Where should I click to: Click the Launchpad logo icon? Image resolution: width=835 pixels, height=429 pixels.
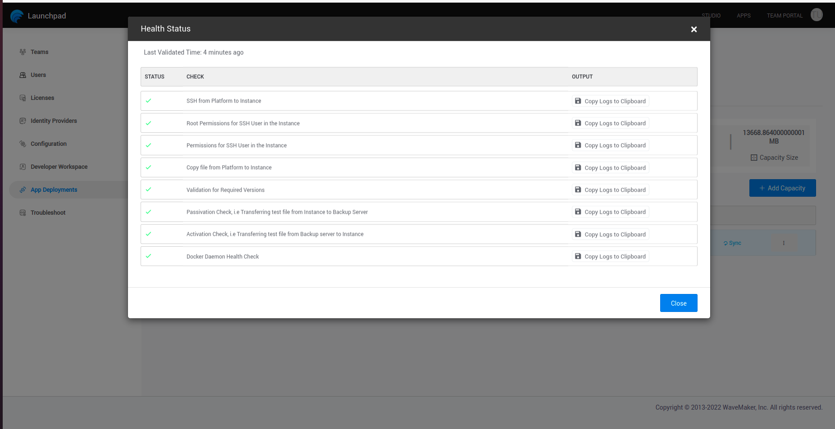17,16
